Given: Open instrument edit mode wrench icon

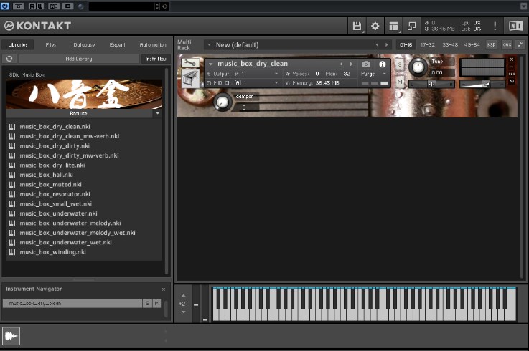Looking at the screenshot, I should [190, 63].
